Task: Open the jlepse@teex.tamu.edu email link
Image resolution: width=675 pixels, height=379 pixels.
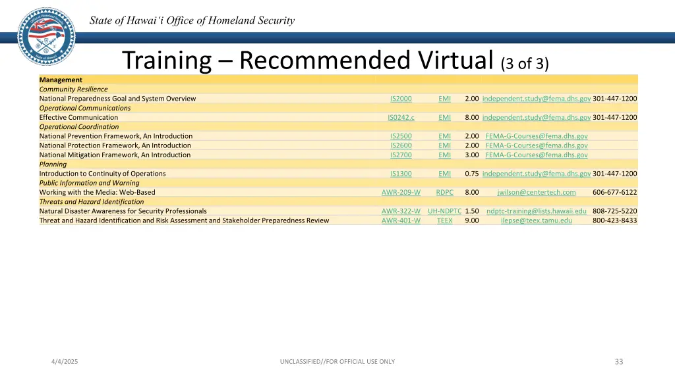Action: (537, 220)
